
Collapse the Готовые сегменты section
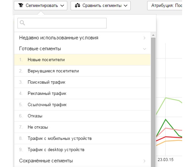145,49
